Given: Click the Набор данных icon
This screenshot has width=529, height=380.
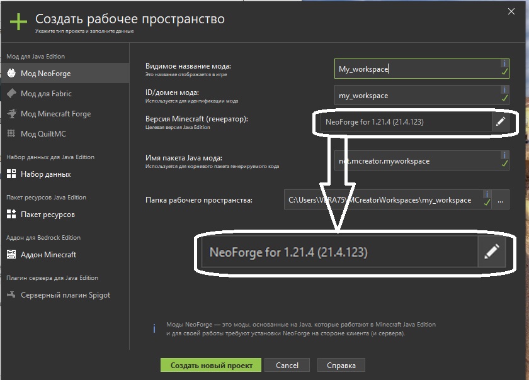Looking at the screenshot, I should click(11, 174).
